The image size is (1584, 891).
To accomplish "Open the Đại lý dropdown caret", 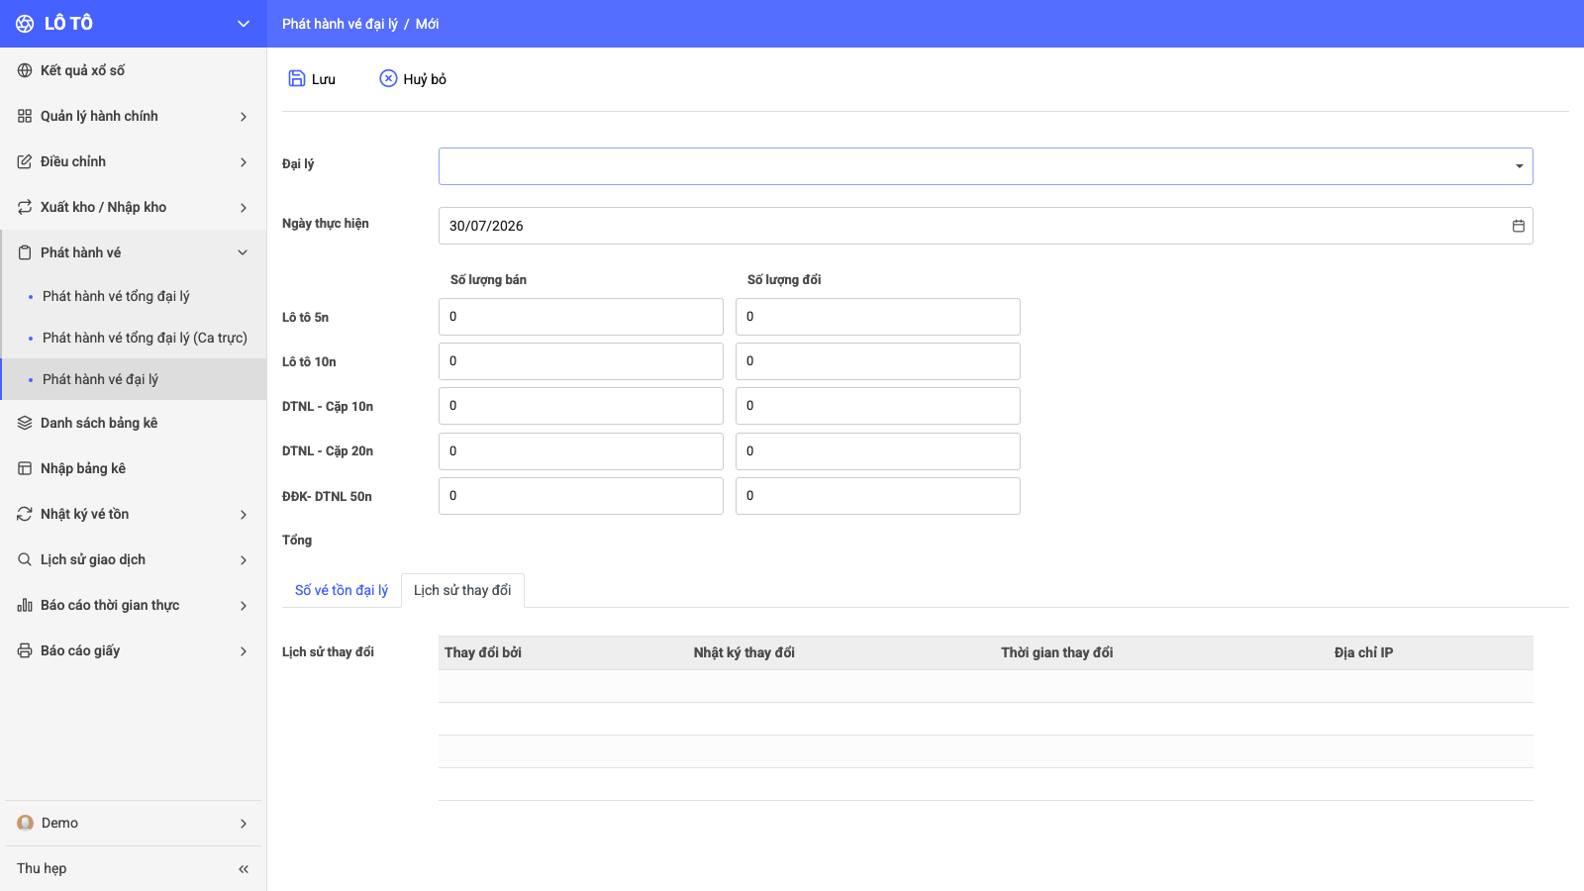I will (x=1519, y=166).
